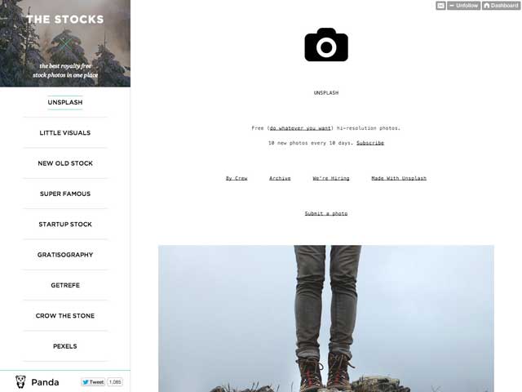Select Little Visuals in the sidebar
The width and height of the screenshot is (522, 392).
pyautogui.click(x=65, y=132)
